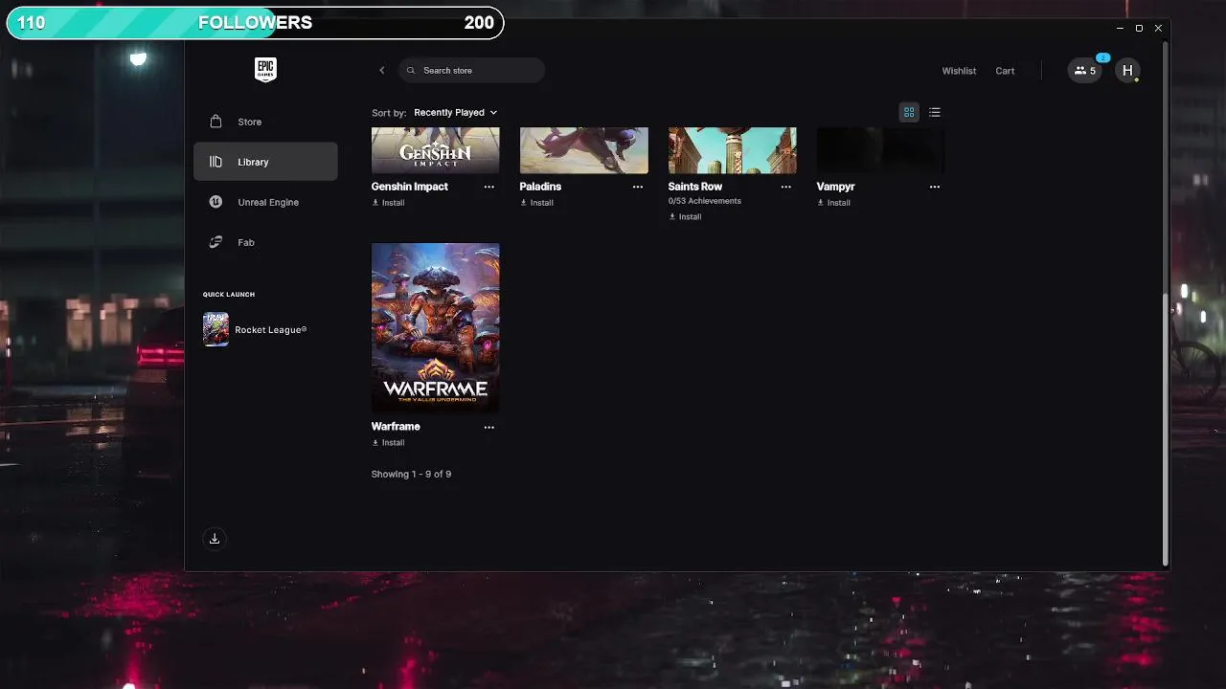
Task: Open the Saints Row cover thumbnail
Action: [732, 150]
